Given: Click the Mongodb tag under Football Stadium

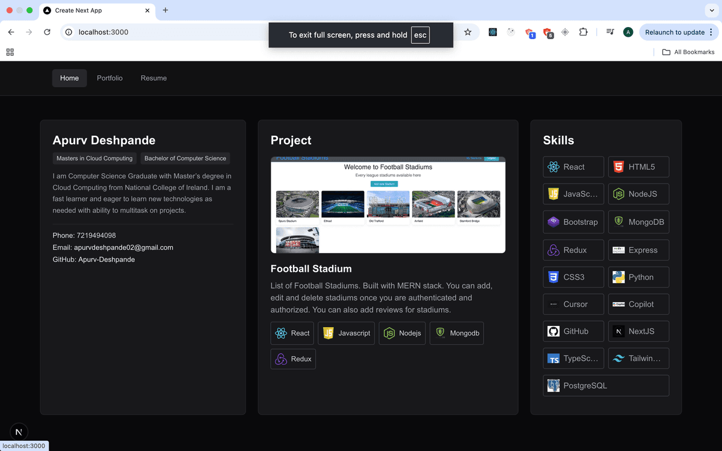Looking at the screenshot, I should click(457, 333).
